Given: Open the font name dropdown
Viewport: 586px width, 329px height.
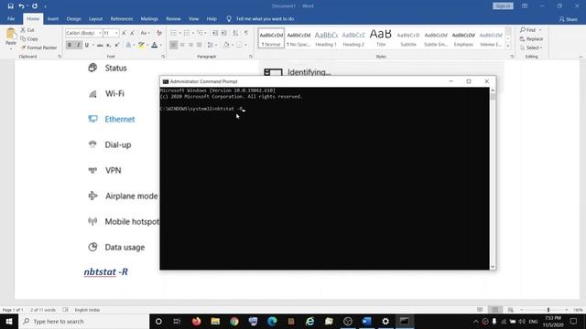Looking at the screenshot, I should pyautogui.click(x=100, y=33).
